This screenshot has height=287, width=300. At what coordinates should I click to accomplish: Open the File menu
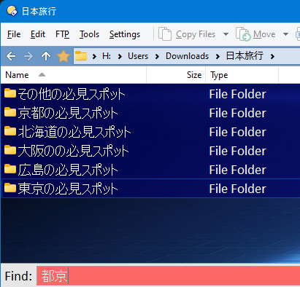(x=14, y=34)
